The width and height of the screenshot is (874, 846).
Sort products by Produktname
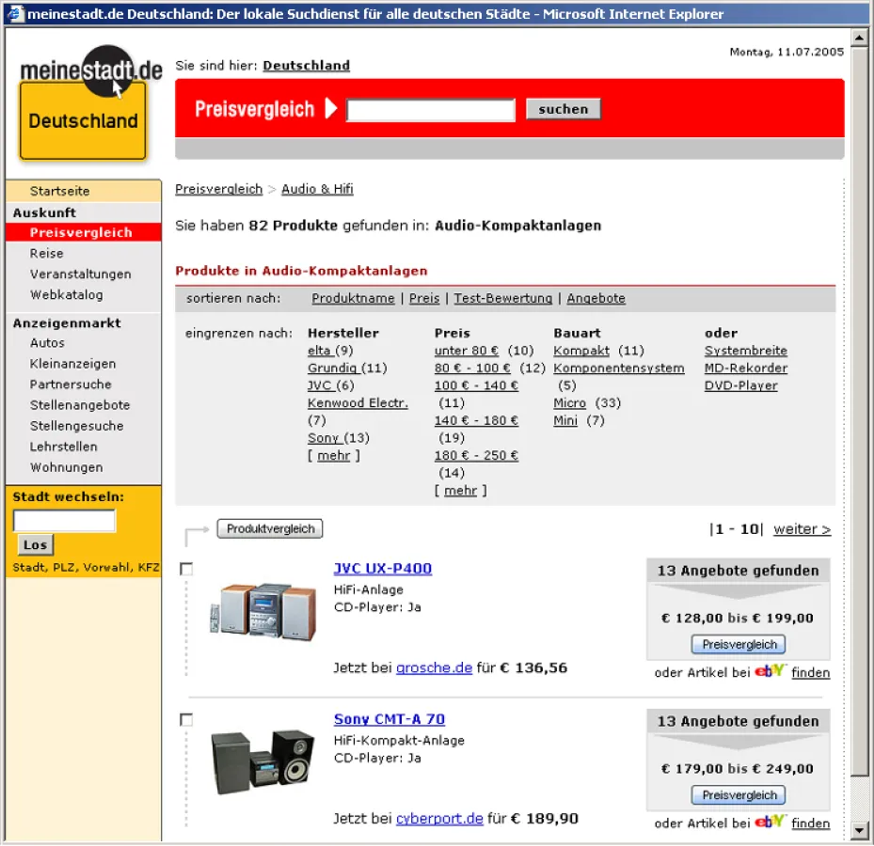tap(353, 299)
